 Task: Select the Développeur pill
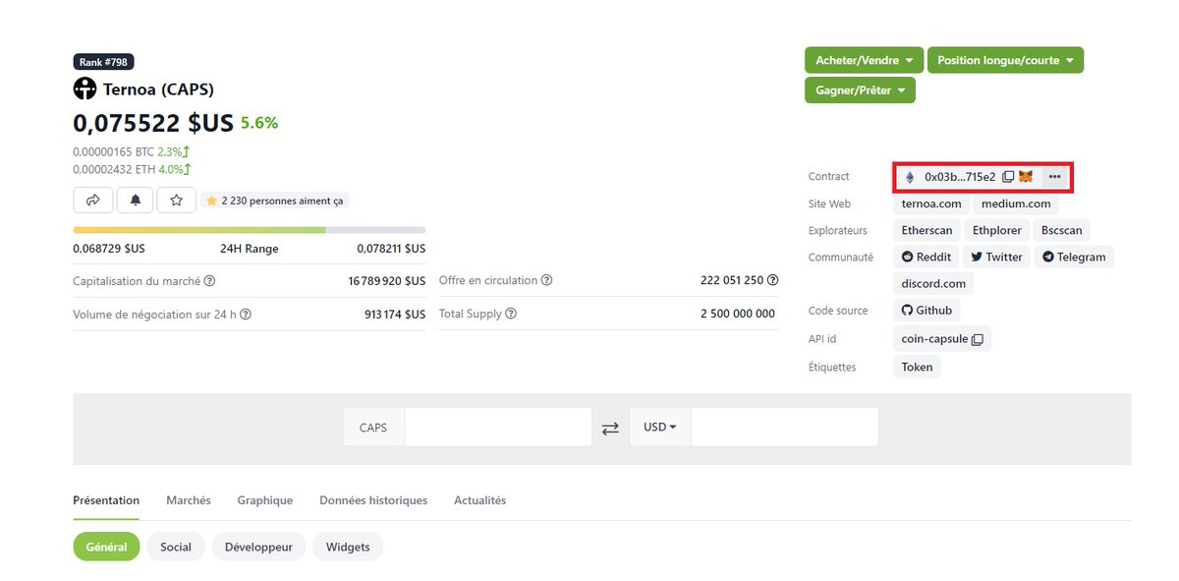click(258, 547)
